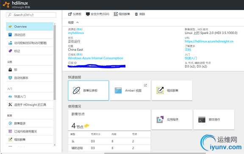Open the 文档 documentation link

(188, 50)
